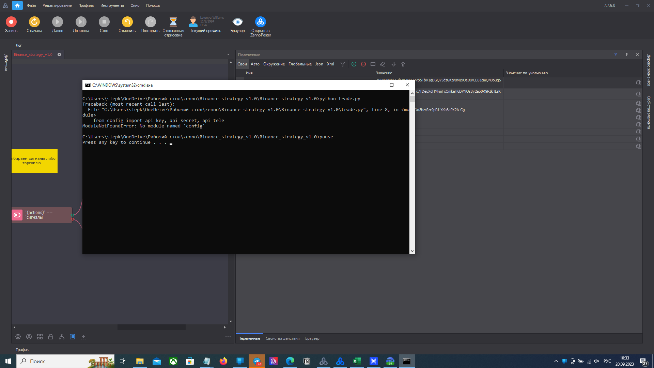Click the variables filter funnel icon
This screenshot has height=368, width=654.
click(343, 64)
